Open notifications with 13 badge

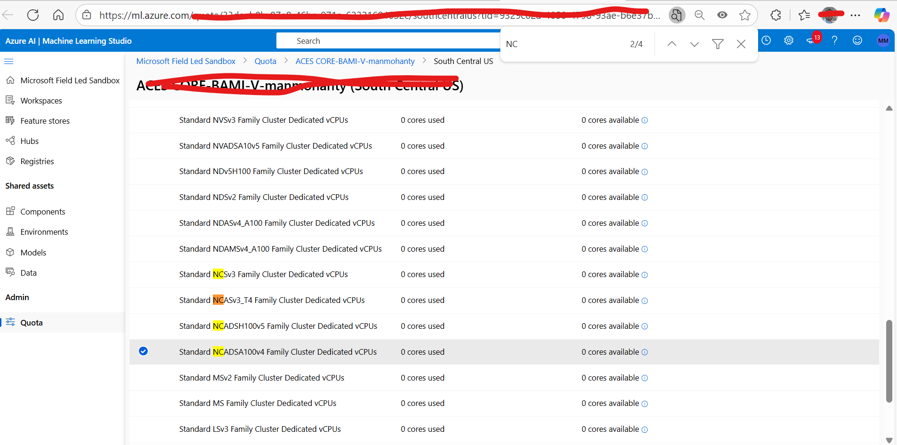813,40
